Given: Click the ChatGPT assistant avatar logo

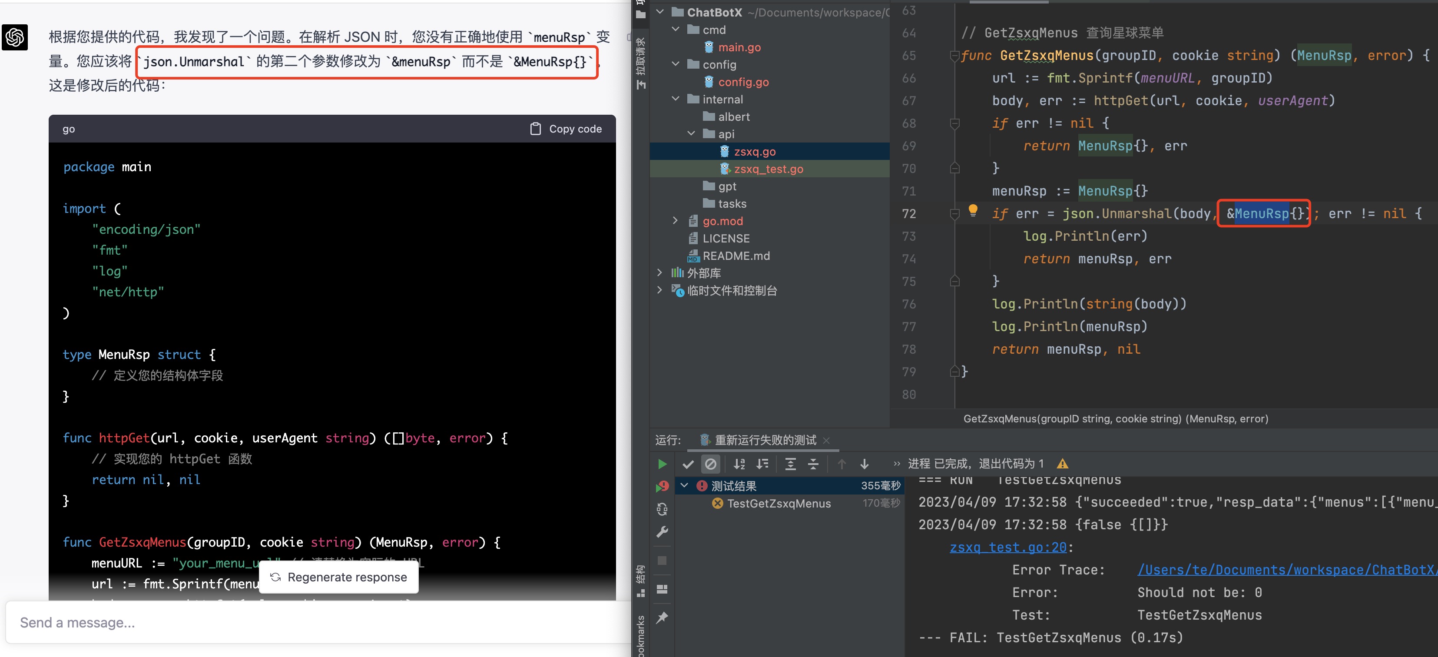Looking at the screenshot, I should click(15, 37).
